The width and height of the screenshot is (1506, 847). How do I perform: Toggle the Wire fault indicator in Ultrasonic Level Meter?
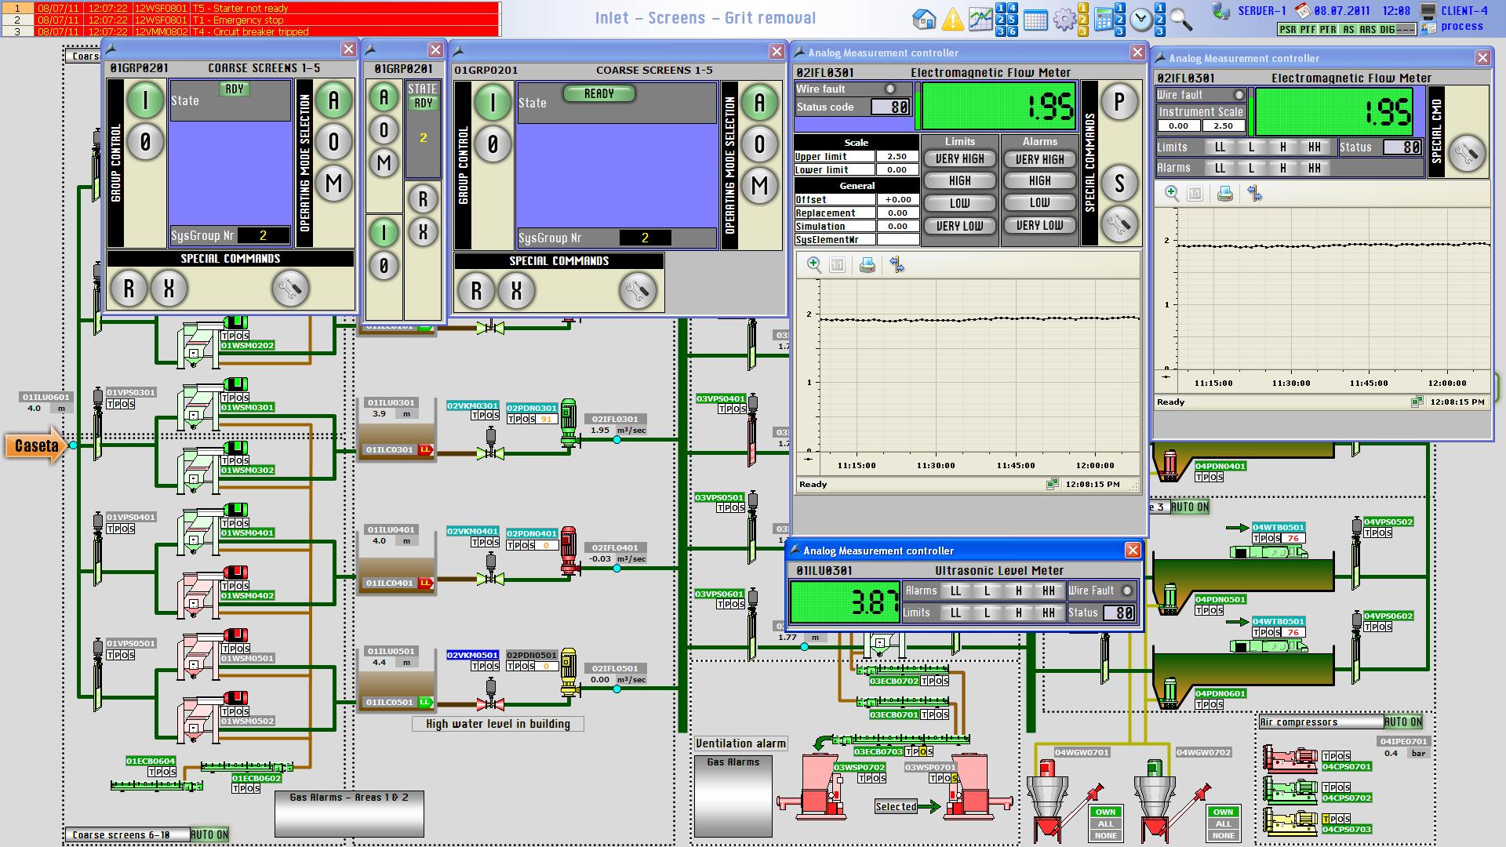click(1126, 591)
